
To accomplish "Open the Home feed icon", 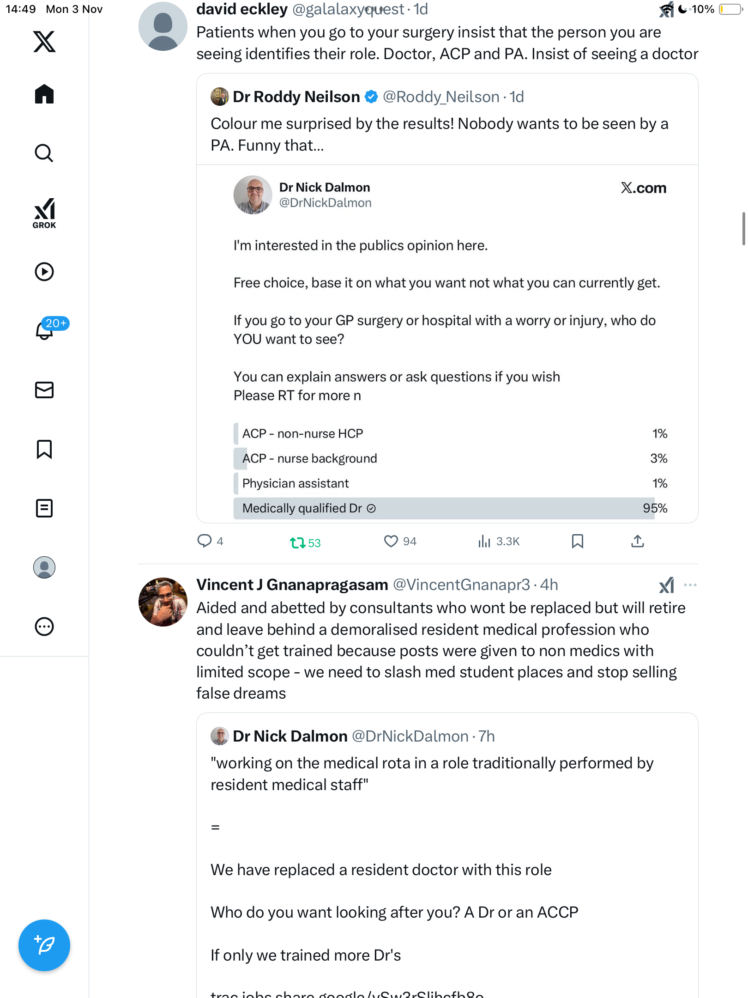I will [44, 94].
